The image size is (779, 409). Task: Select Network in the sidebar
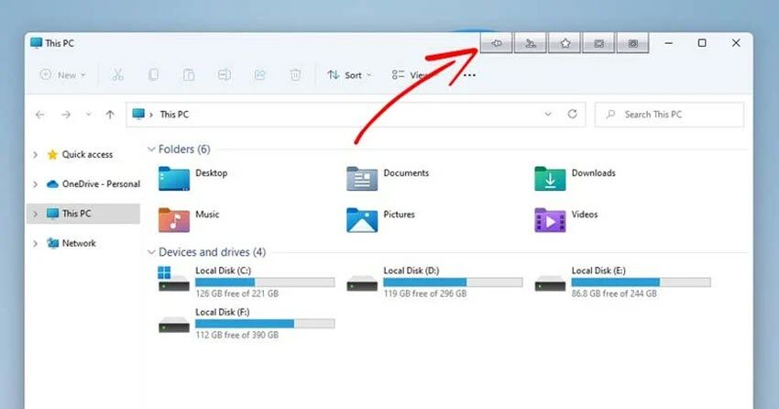79,243
